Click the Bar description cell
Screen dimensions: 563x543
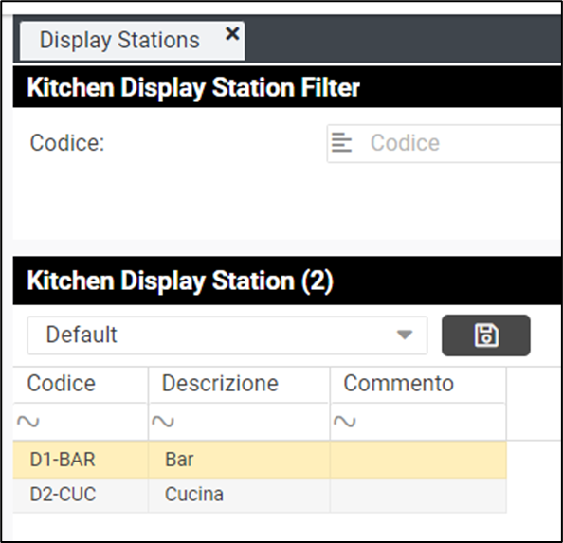pos(239,460)
